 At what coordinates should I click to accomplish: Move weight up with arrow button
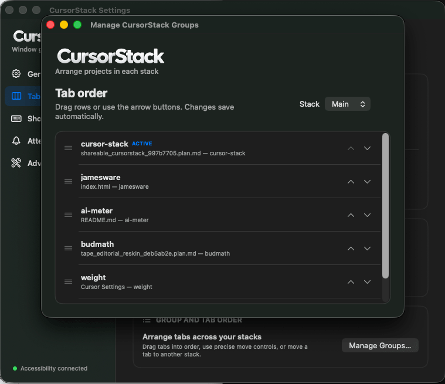(351, 282)
